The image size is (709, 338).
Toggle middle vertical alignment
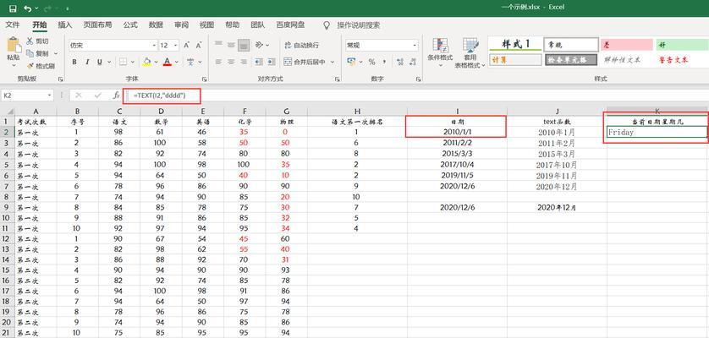tap(231, 45)
